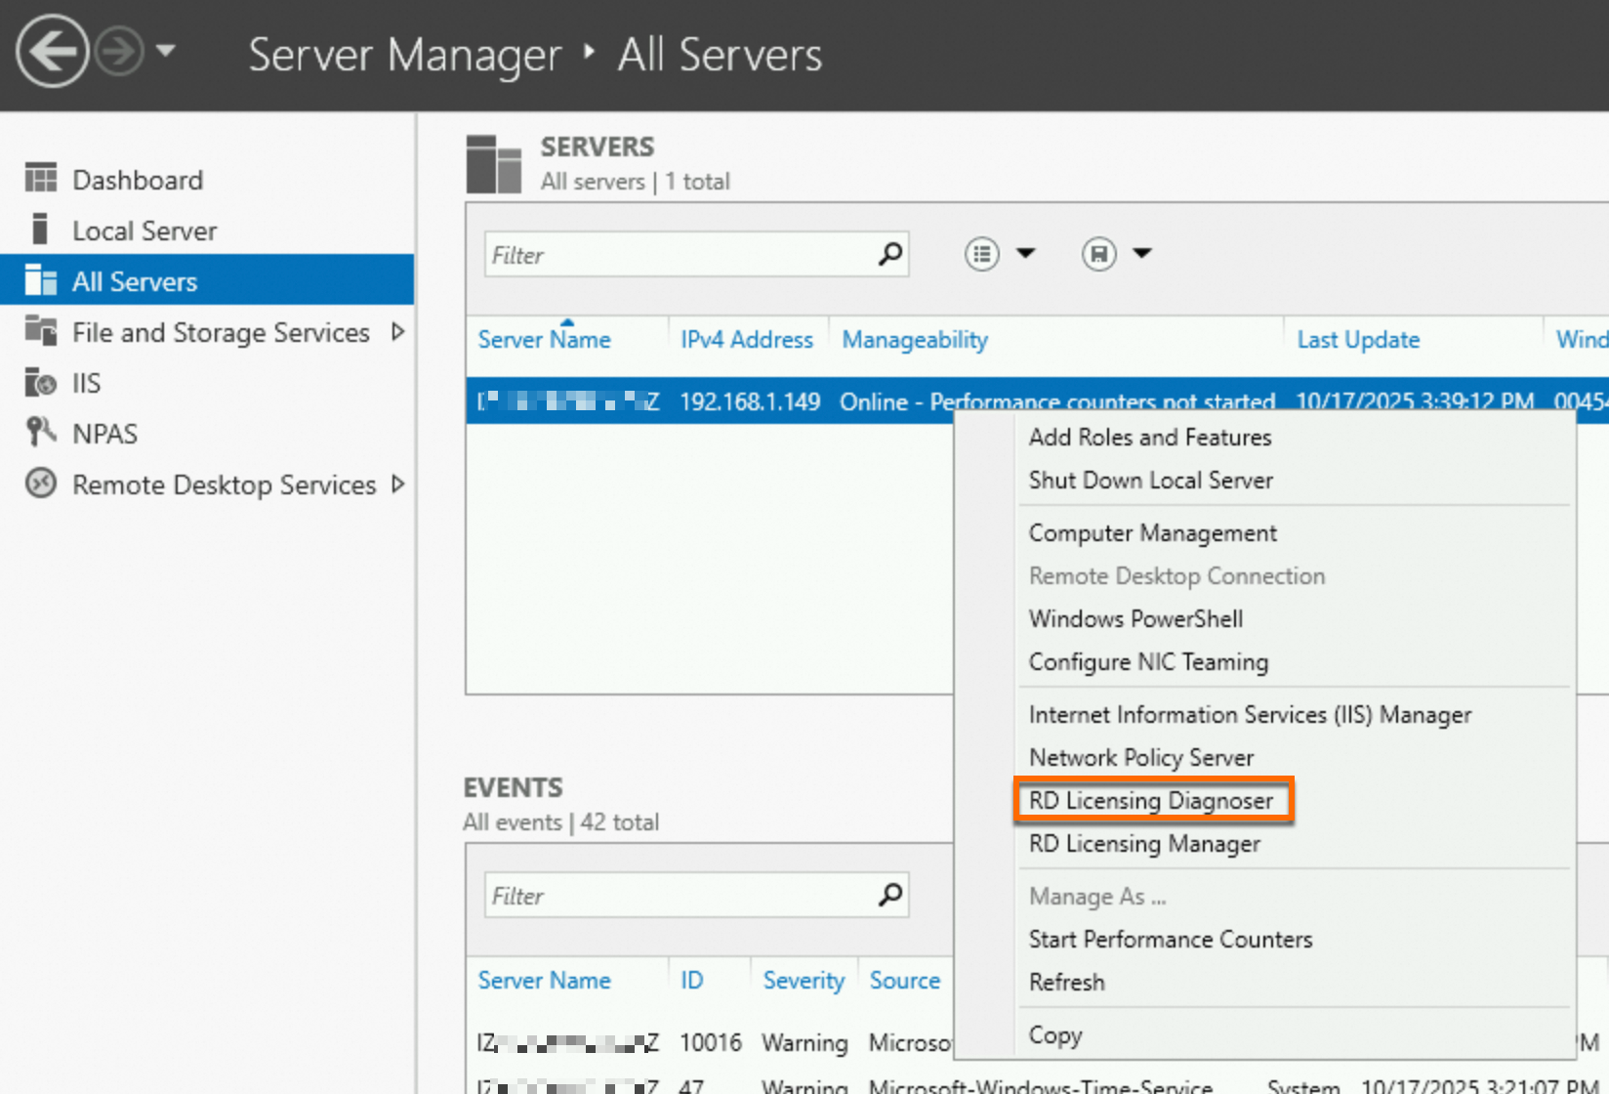This screenshot has width=1609, height=1094.
Task: Sort events by Severity column
Action: point(804,980)
